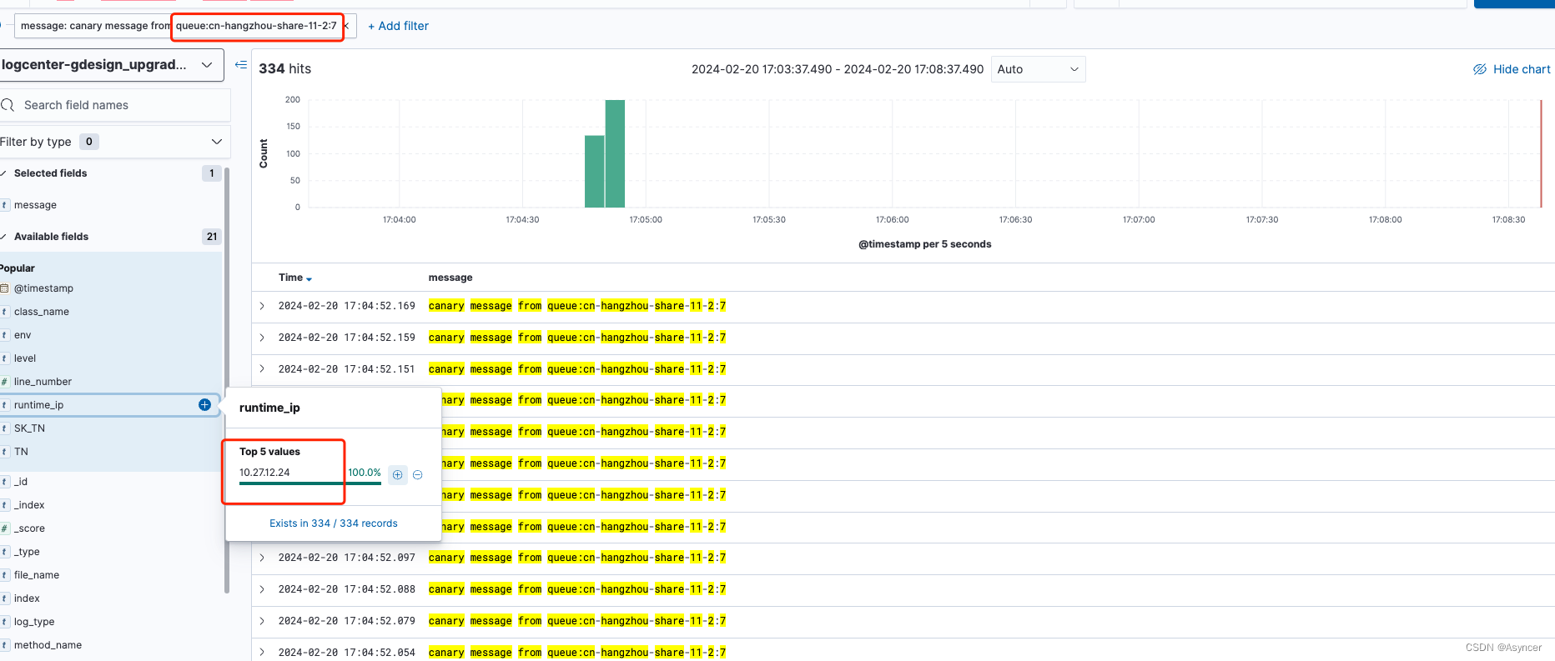Select the level field

click(x=25, y=358)
